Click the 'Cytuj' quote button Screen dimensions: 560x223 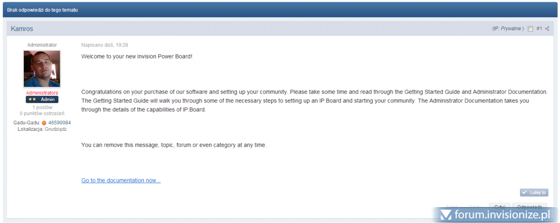click(x=499, y=207)
